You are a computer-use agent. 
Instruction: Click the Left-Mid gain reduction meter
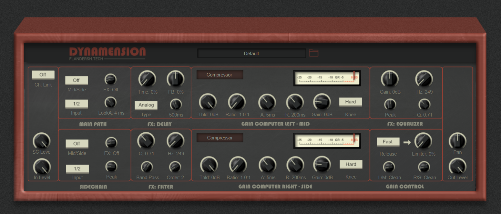[327, 78]
